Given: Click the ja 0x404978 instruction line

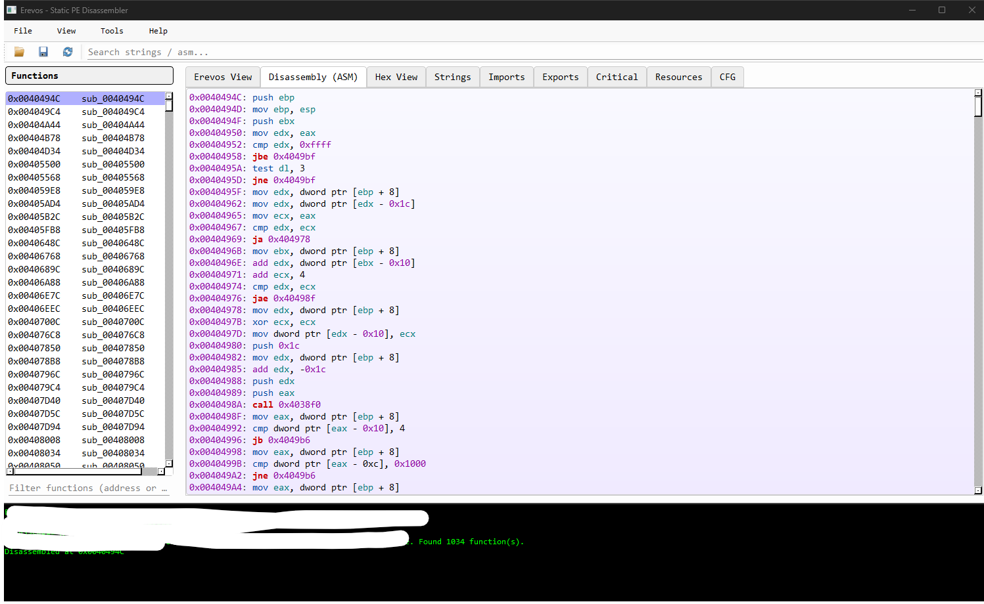Looking at the screenshot, I should (250, 239).
